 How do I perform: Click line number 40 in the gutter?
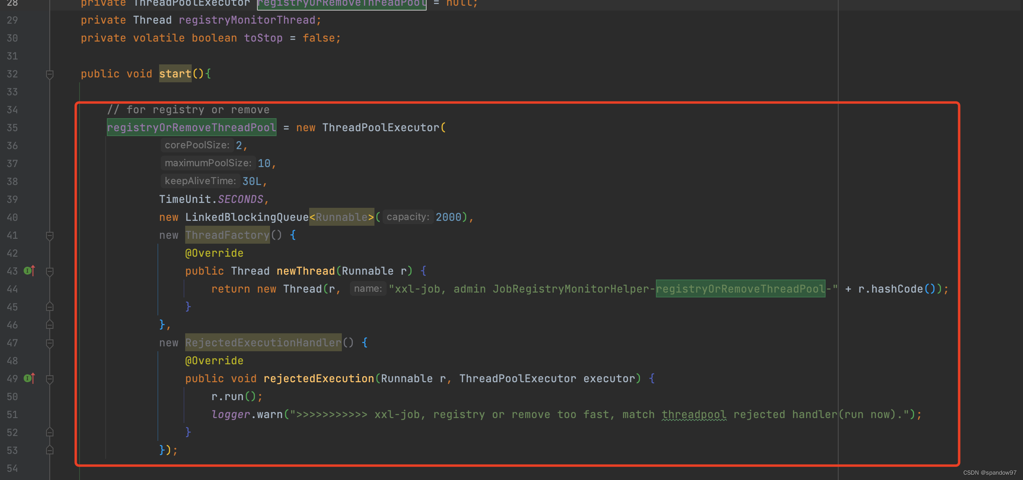point(12,217)
